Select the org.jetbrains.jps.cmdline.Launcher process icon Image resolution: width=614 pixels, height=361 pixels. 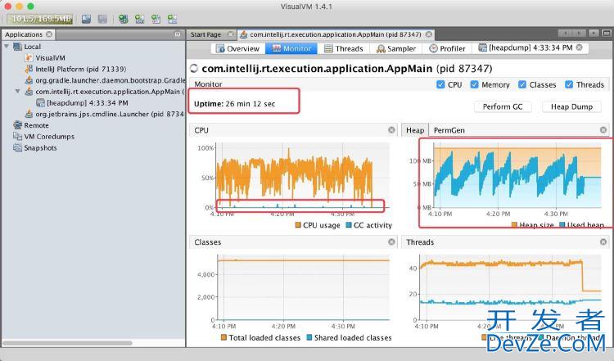29,114
